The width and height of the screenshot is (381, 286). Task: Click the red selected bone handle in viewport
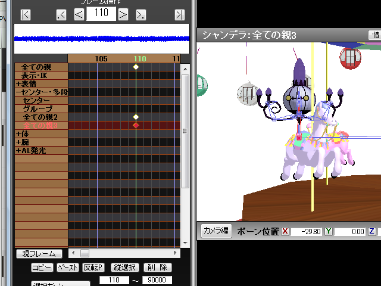[299, 138]
